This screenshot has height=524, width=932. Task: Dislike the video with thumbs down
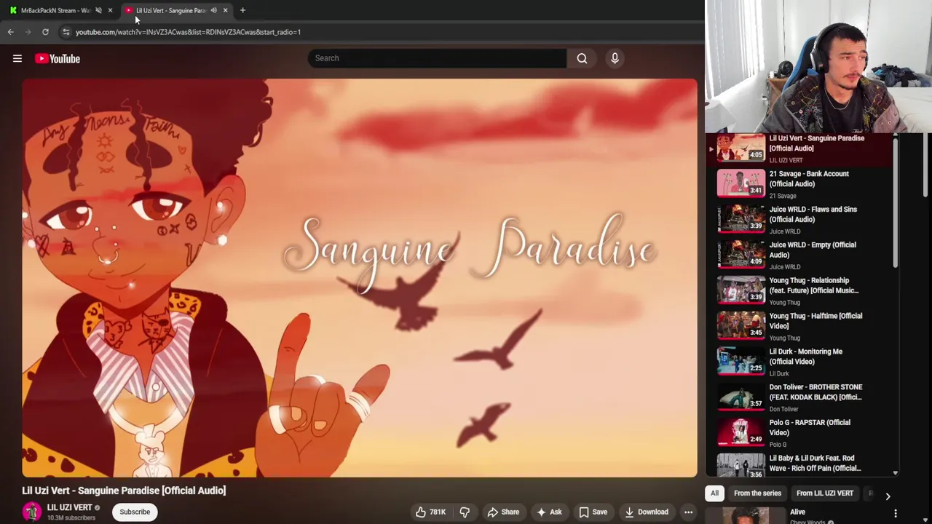[465, 512]
